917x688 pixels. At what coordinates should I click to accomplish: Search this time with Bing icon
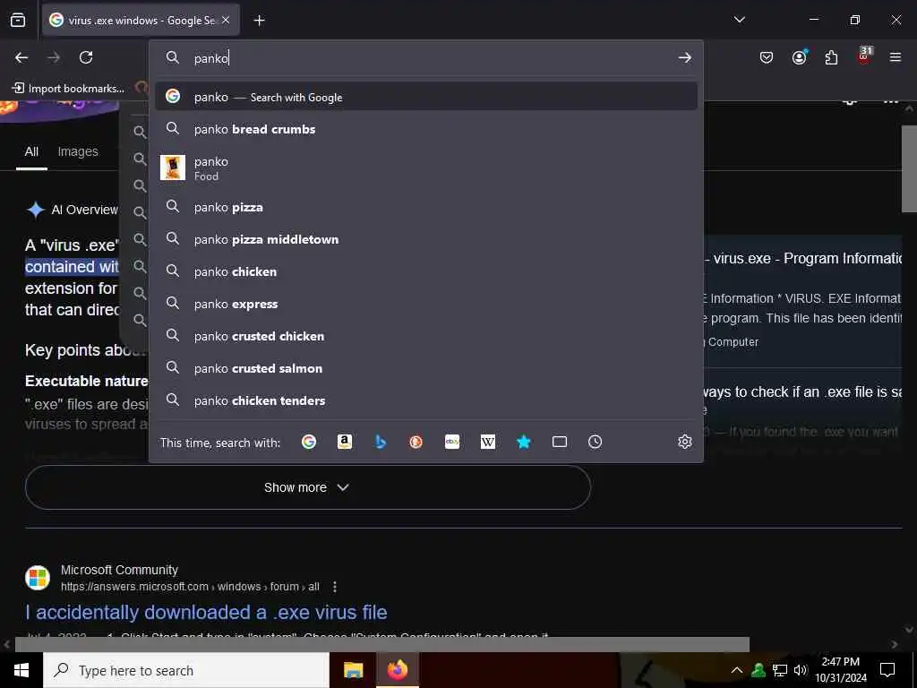381,443
